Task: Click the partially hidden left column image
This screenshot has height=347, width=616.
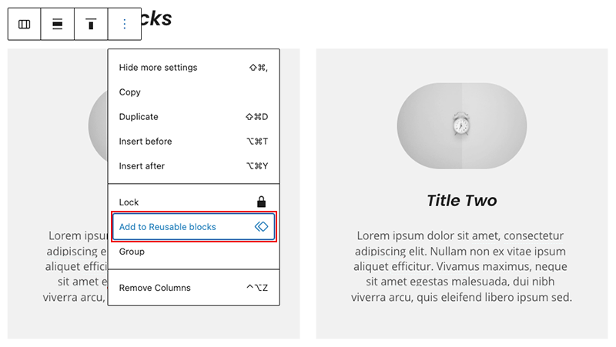Action: [98, 125]
